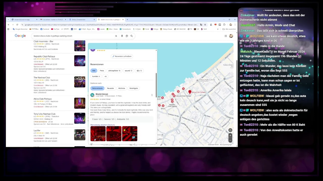The width and height of the screenshot is (323, 181).
Task: Filter reviews by the Preis chip
Action: [x=102, y=71]
